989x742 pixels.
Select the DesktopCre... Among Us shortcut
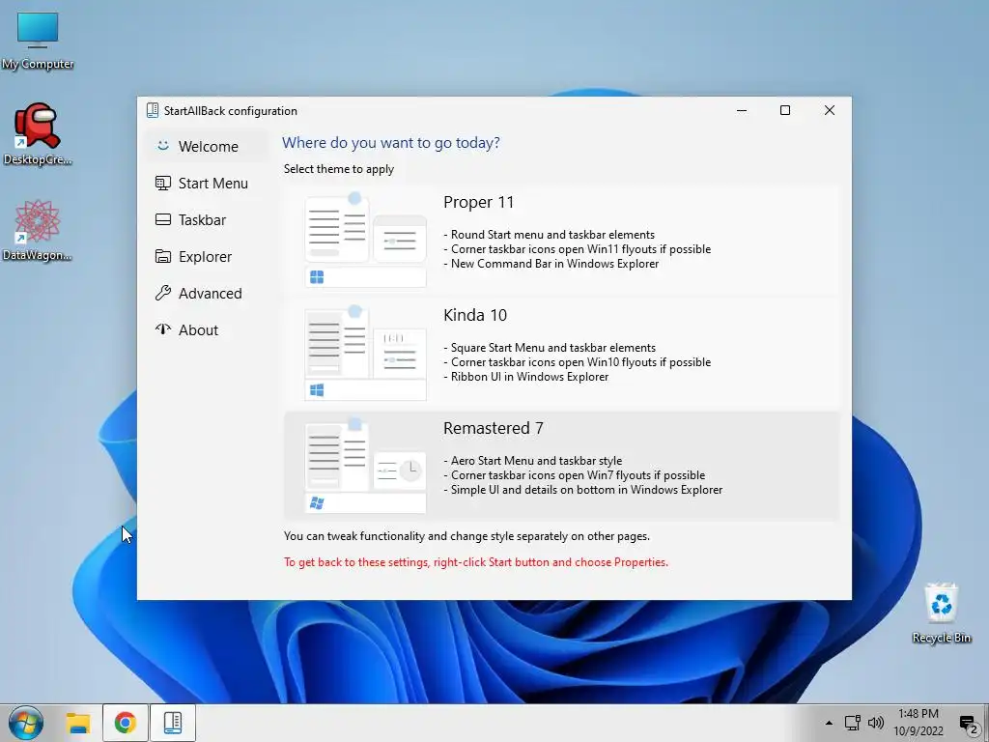(38, 134)
